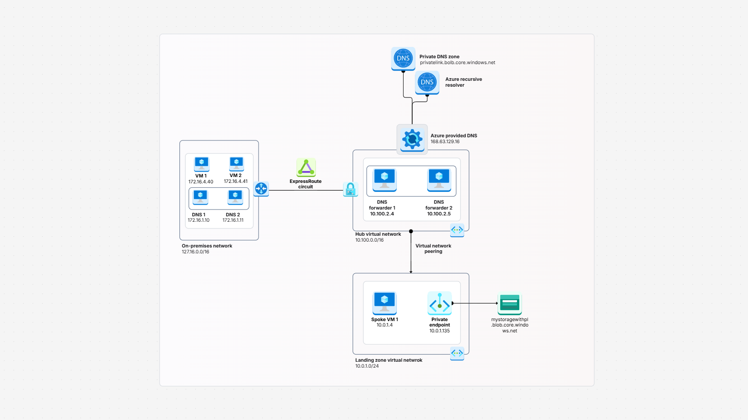The image size is (748, 420).
Task: Click the DNS 2 server icon
Action: pos(235,197)
